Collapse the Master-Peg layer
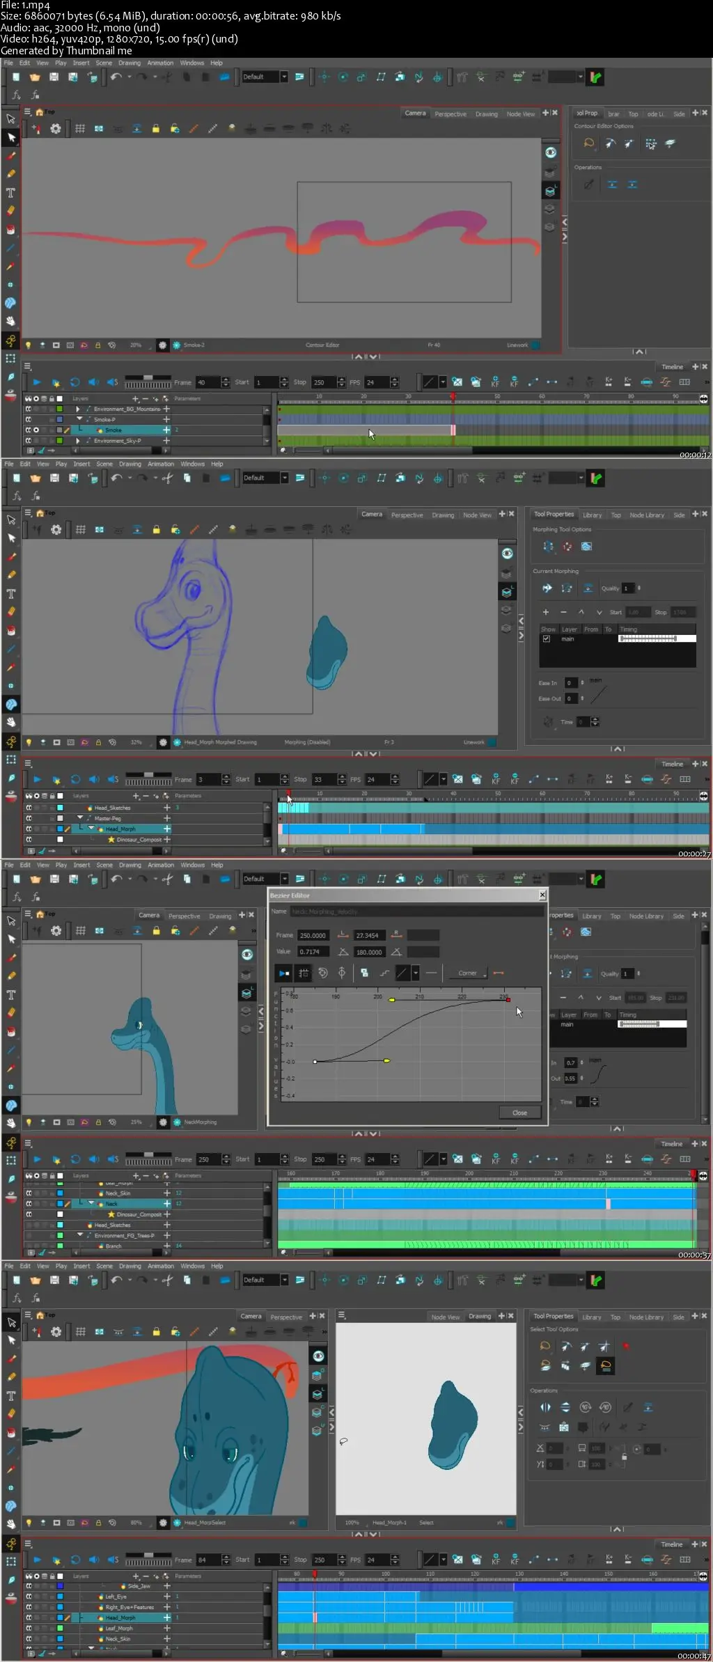The image size is (713, 1662). [x=79, y=818]
